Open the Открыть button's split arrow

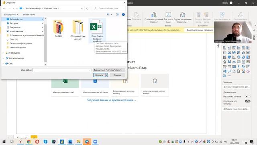(x=106, y=75)
